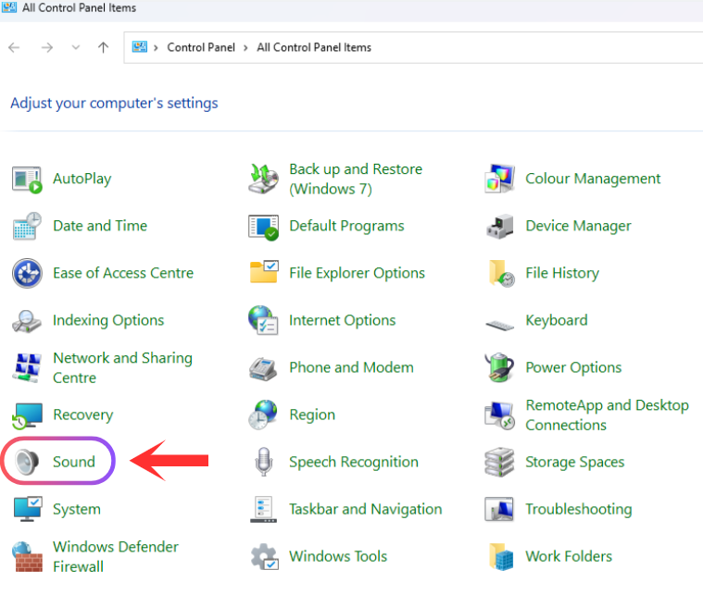Open RemoteApp and Desktop Connections icon
Screen dimensions: 703x607
point(499,415)
